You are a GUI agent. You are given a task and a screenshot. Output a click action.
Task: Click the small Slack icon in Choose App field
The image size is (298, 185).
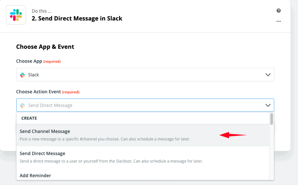tap(22, 75)
